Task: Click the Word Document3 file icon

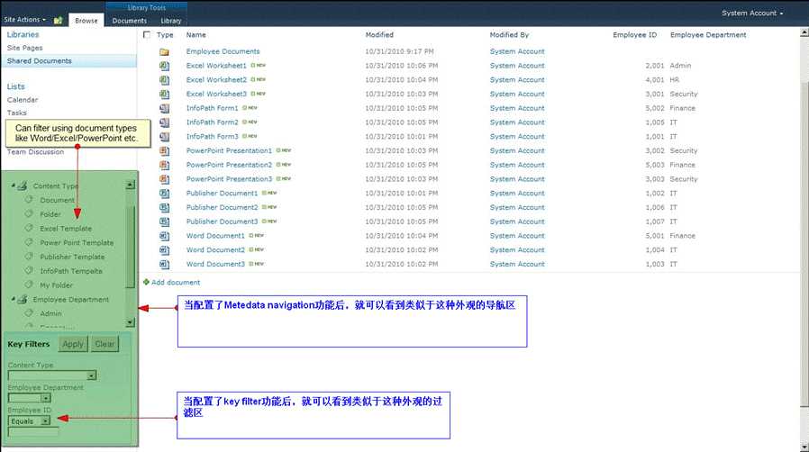Action: [164, 265]
